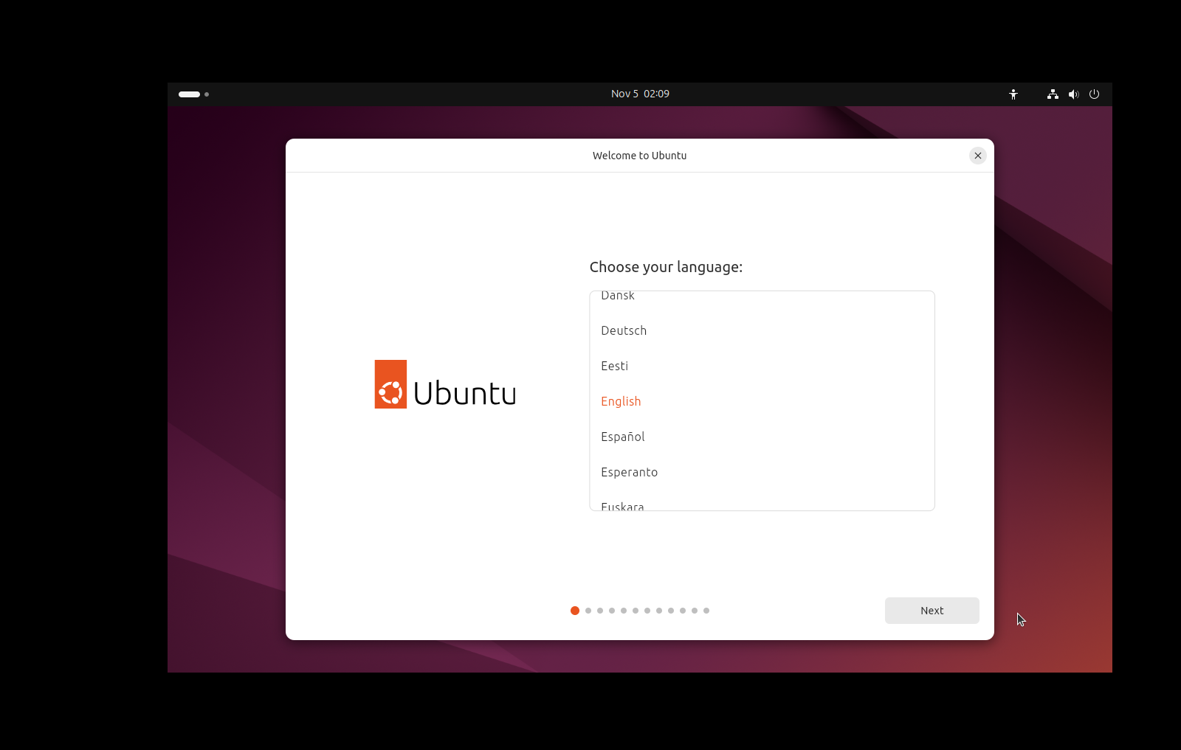The image size is (1181, 750).
Task: Click the volume speaker icon
Action: coord(1073,94)
